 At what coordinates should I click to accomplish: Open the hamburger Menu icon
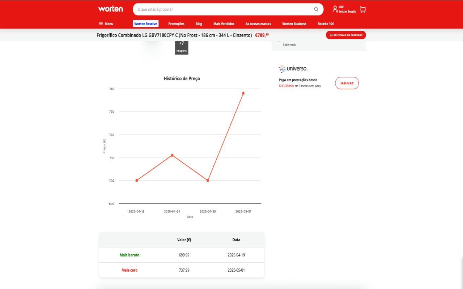101,24
